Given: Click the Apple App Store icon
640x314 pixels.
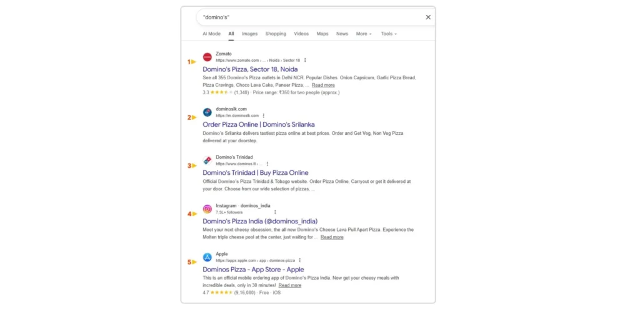Looking at the screenshot, I should (x=207, y=257).
